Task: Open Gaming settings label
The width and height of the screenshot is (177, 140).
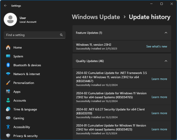Action: [x=19, y=118]
